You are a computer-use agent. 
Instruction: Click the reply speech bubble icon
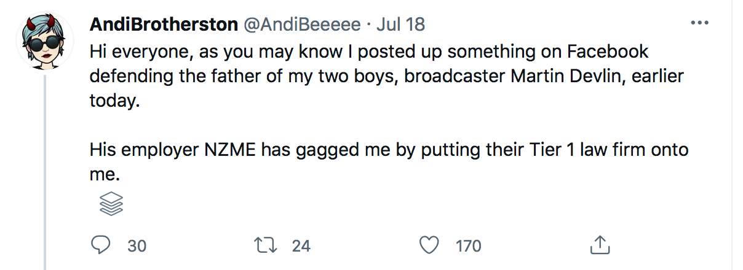(100, 245)
